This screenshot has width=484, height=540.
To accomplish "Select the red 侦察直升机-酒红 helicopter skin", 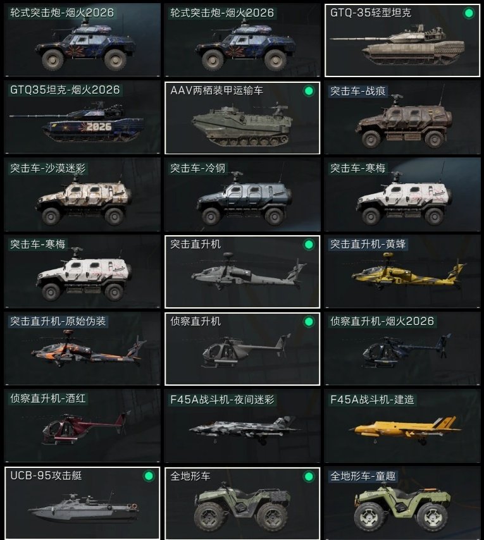I will [82, 426].
